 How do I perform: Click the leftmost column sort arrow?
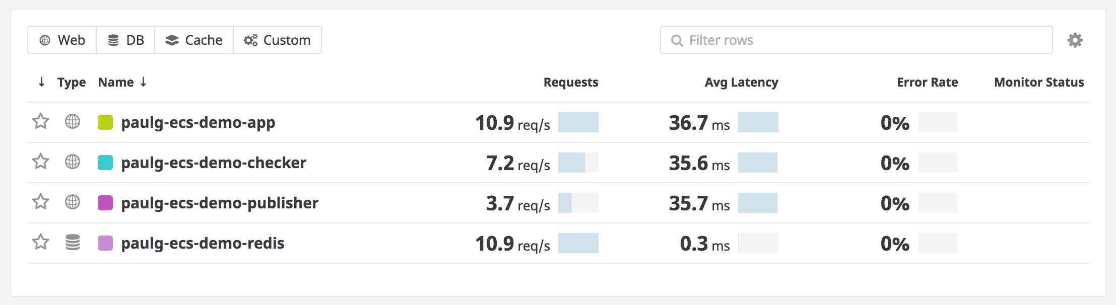tap(41, 82)
